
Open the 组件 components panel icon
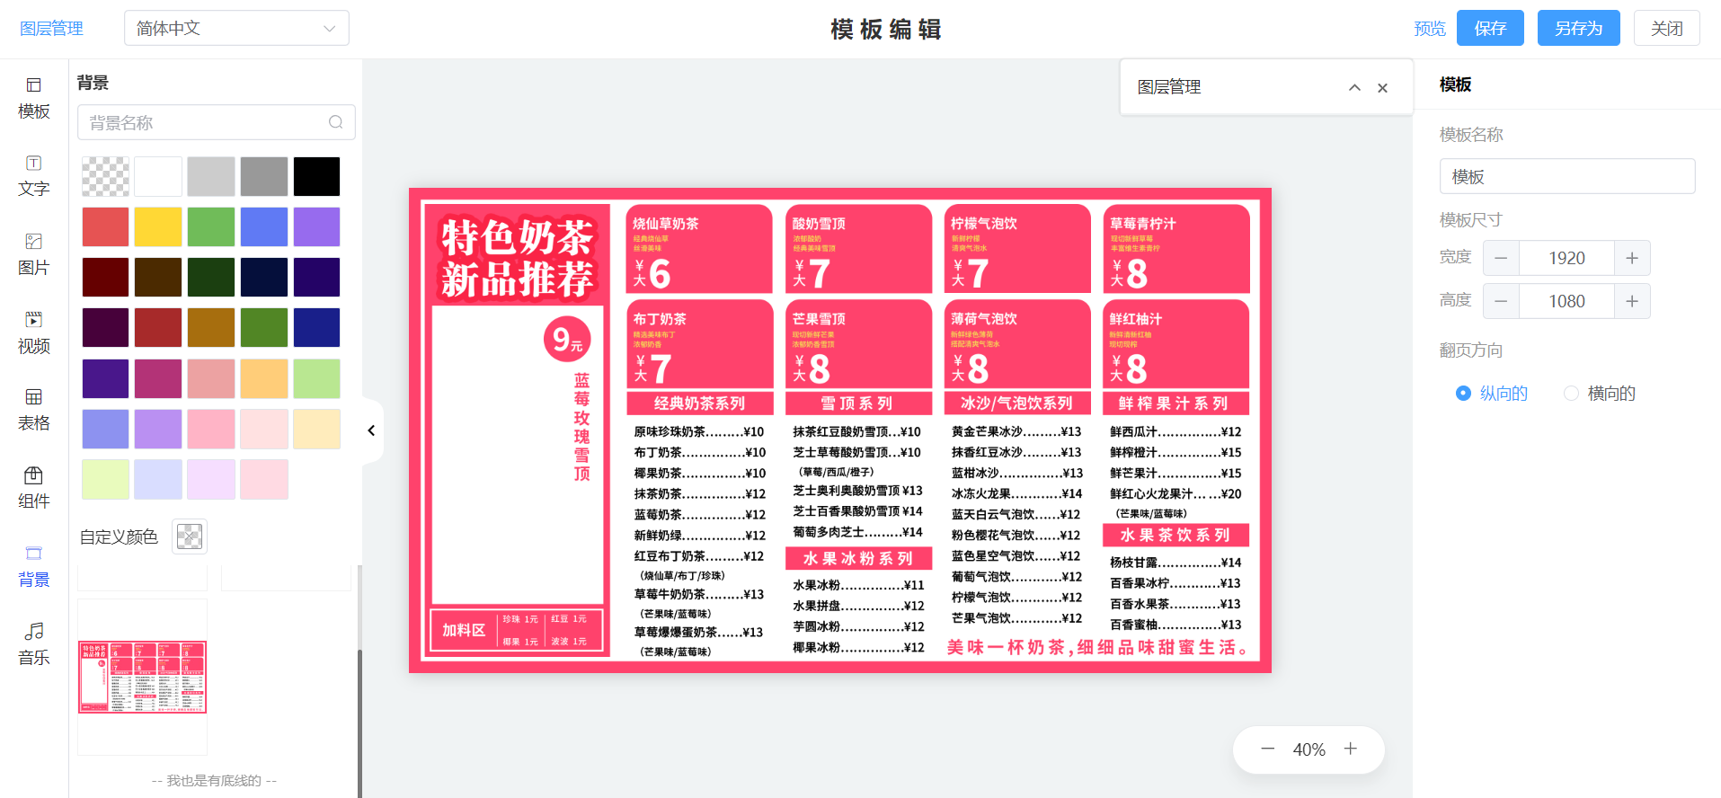[33, 487]
